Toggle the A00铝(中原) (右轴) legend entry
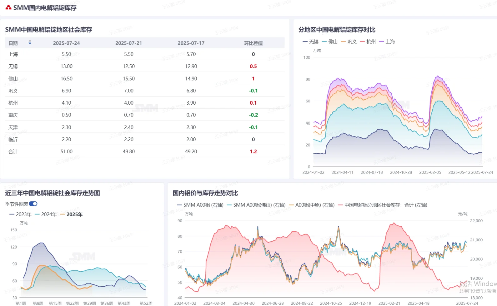This screenshot has width=497, height=306. tap(312, 205)
